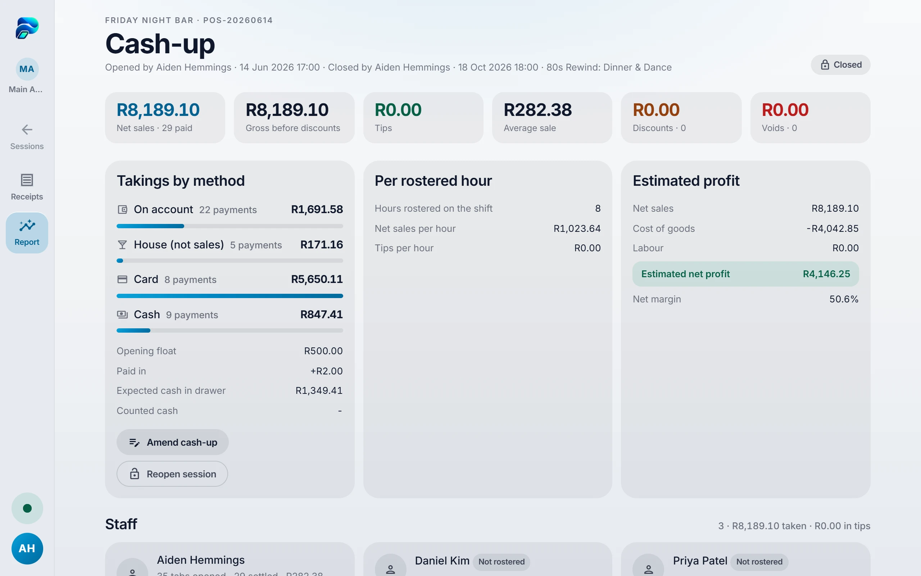Viewport: 921px width, 576px height.
Task: Click Priya Patel's Not rostered badge
Action: point(759,562)
